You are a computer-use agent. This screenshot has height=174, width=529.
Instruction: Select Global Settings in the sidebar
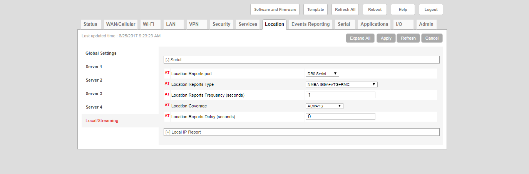(x=101, y=53)
